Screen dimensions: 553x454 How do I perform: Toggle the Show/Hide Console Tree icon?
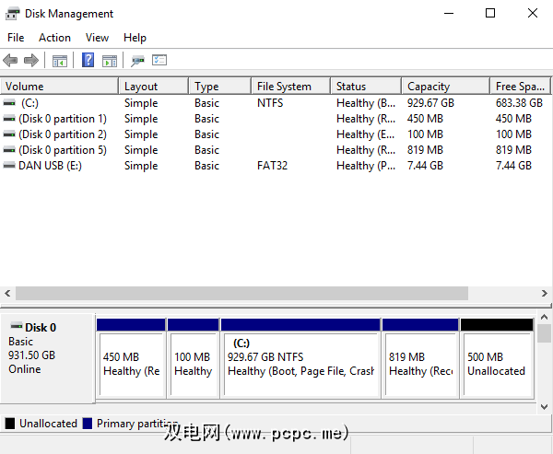[x=59, y=61]
